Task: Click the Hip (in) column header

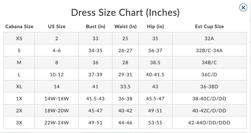Action: click(x=155, y=26)
